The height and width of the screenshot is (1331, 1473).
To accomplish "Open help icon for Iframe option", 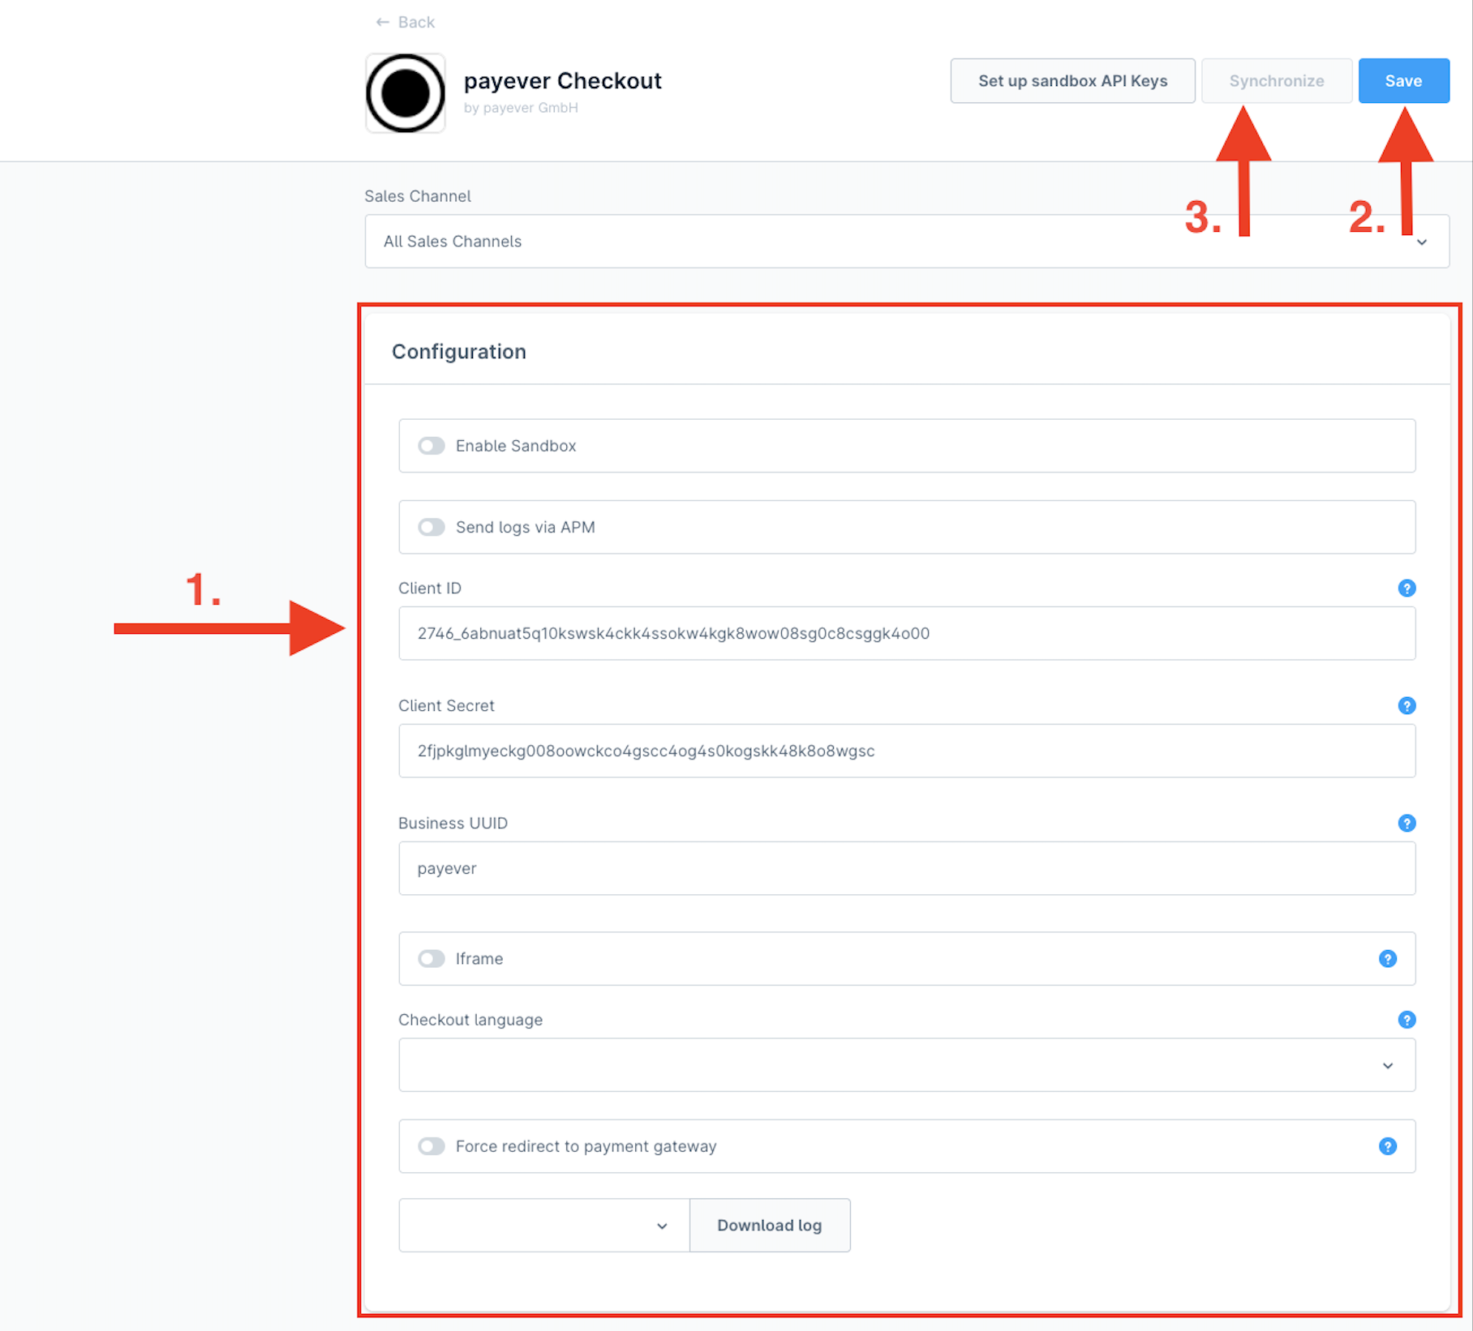I will [x=1388, y=959].
